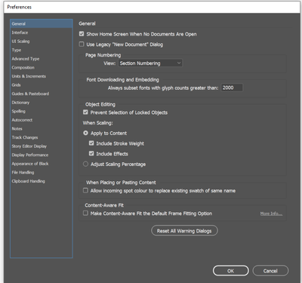Viewport: 302px width, 283px height.
Task: Open the More Info link
Action: coord(271,214)
